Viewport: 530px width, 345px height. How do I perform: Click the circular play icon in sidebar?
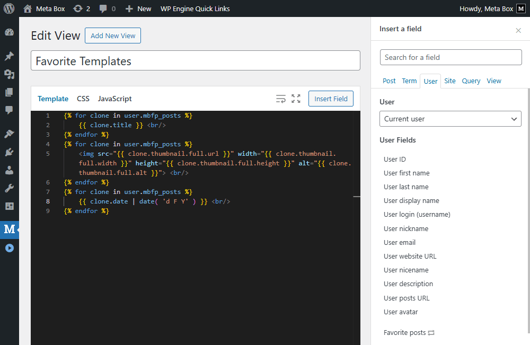pos(9,248)
